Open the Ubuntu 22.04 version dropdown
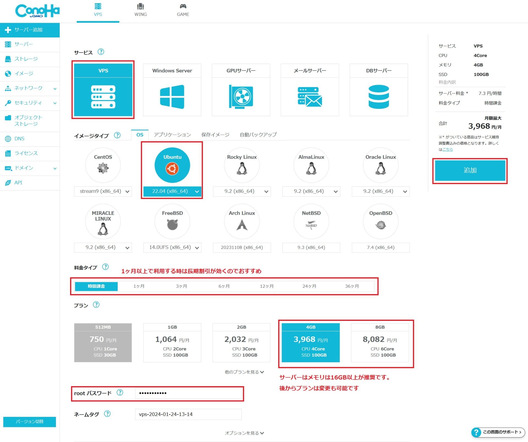 tap(172, 191)
